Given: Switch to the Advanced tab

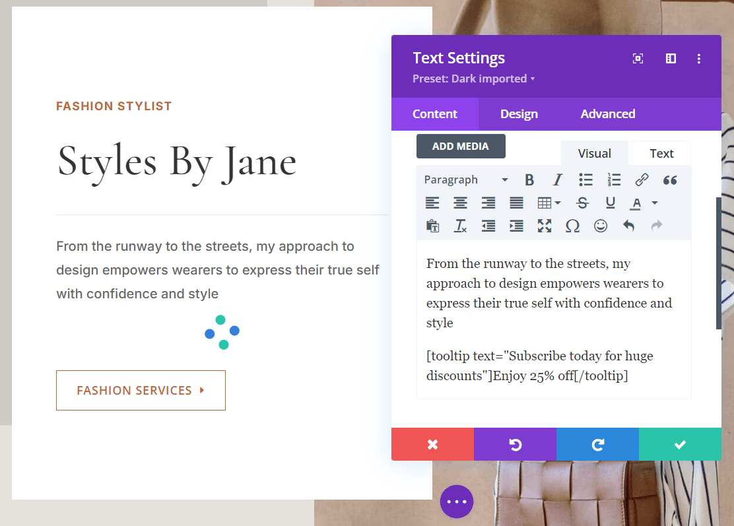Looking at the screenshot, I should pos(608,114).
